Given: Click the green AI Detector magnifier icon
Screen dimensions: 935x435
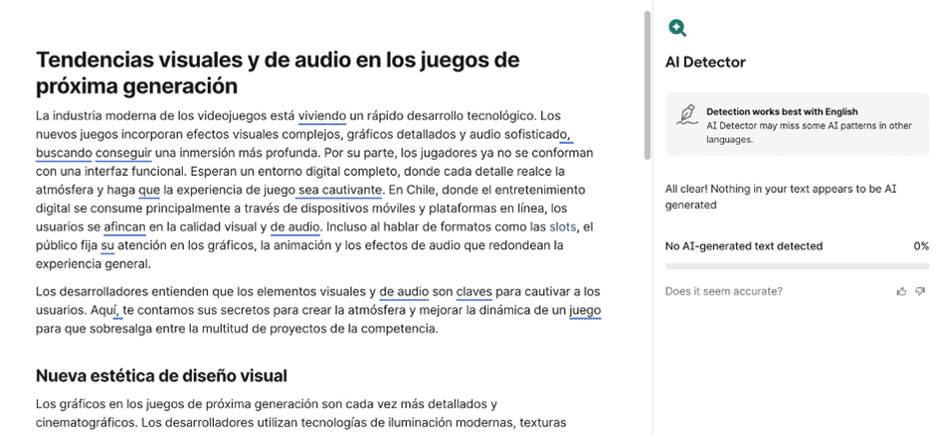Looking at the screenshot, I should (677, 28).
